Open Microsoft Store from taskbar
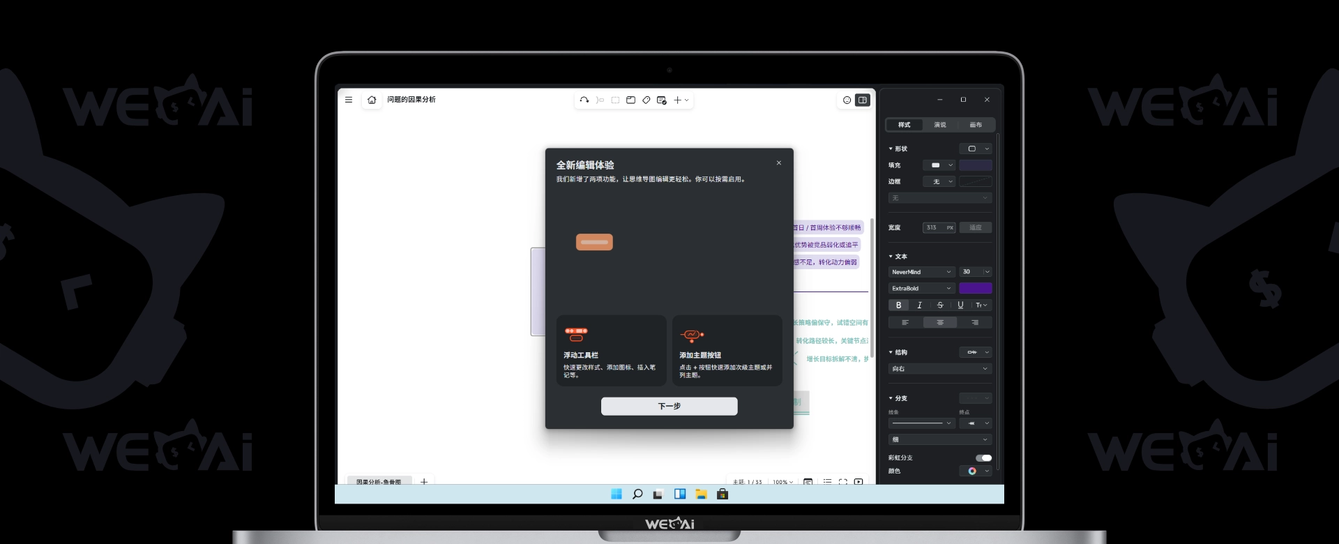 pos(723,494)
